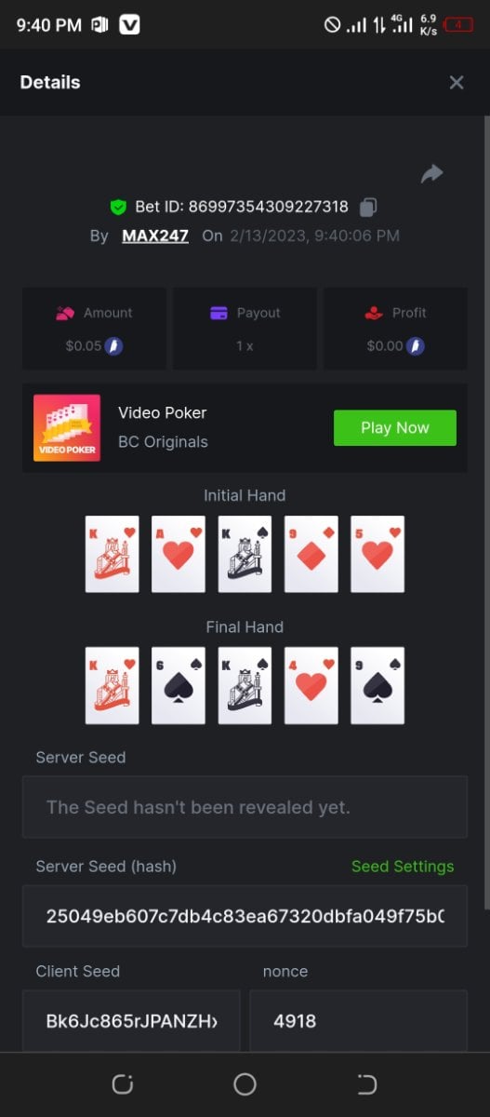Click the Play Now button

pyautogui.click(x=395, y=428)
